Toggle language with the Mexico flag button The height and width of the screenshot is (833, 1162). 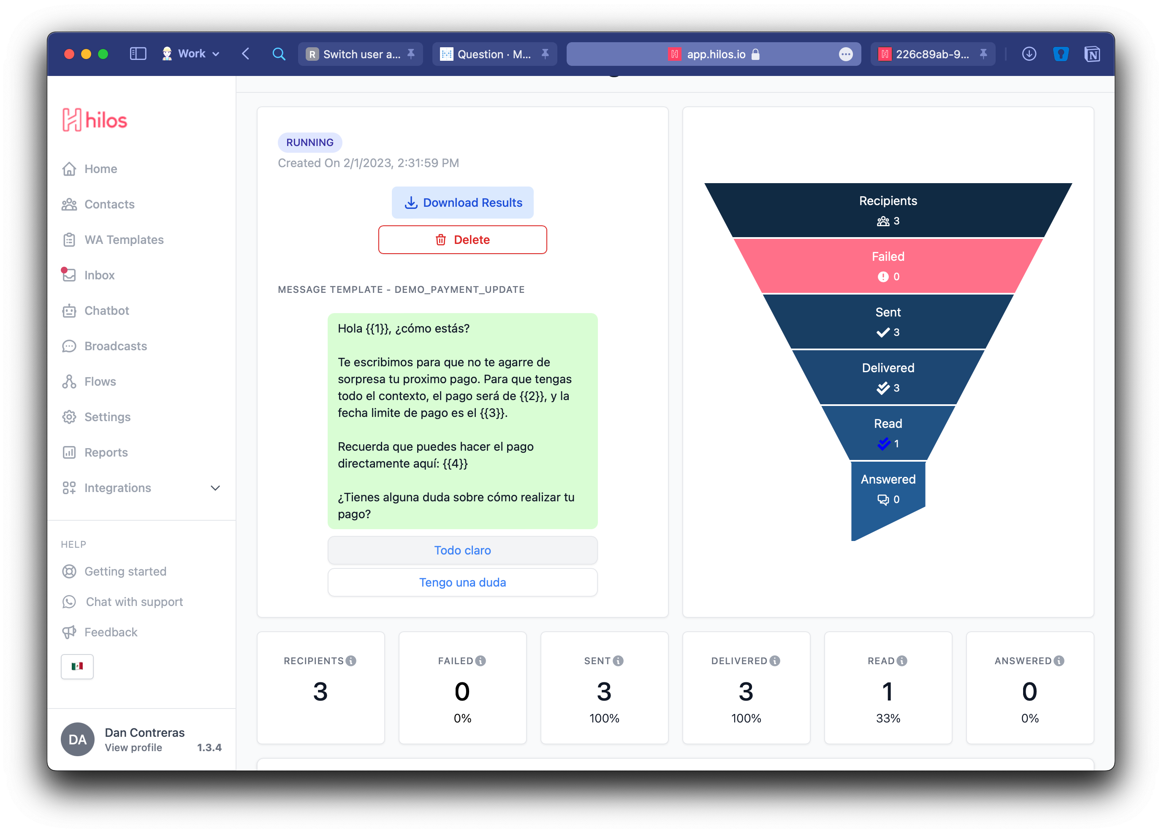(x=77, y=666)
